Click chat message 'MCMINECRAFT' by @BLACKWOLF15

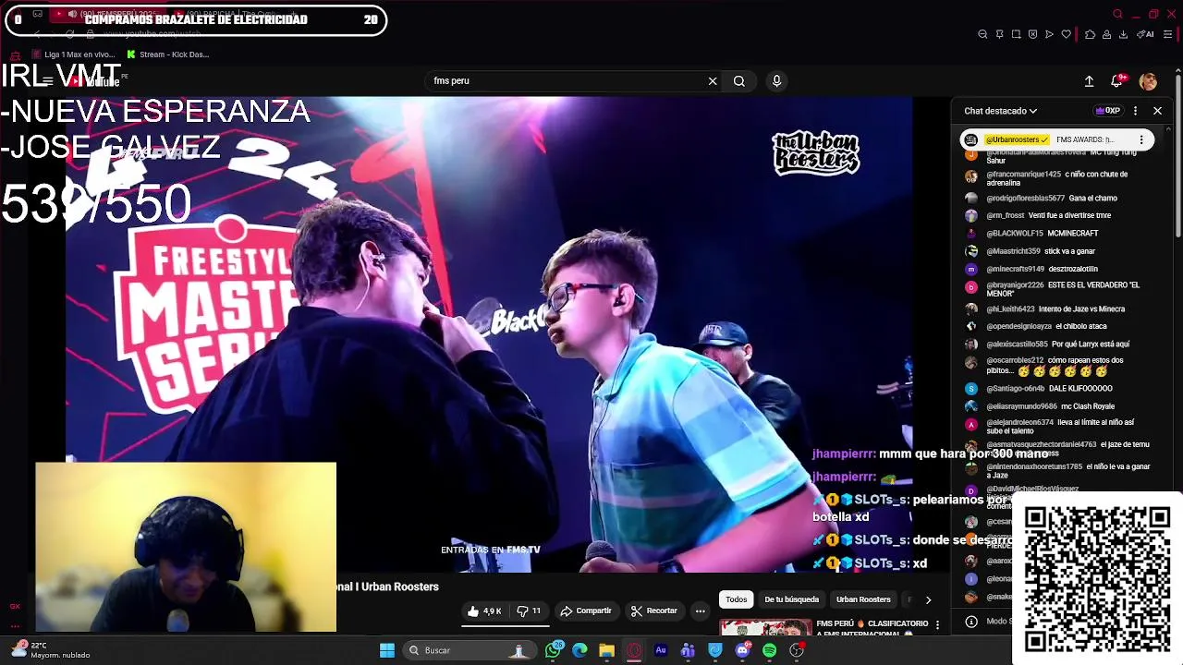click(1072, 234)
